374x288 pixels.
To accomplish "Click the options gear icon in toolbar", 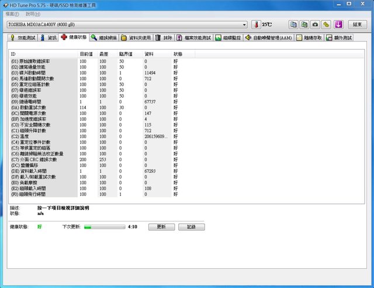I will pos(327,25).
